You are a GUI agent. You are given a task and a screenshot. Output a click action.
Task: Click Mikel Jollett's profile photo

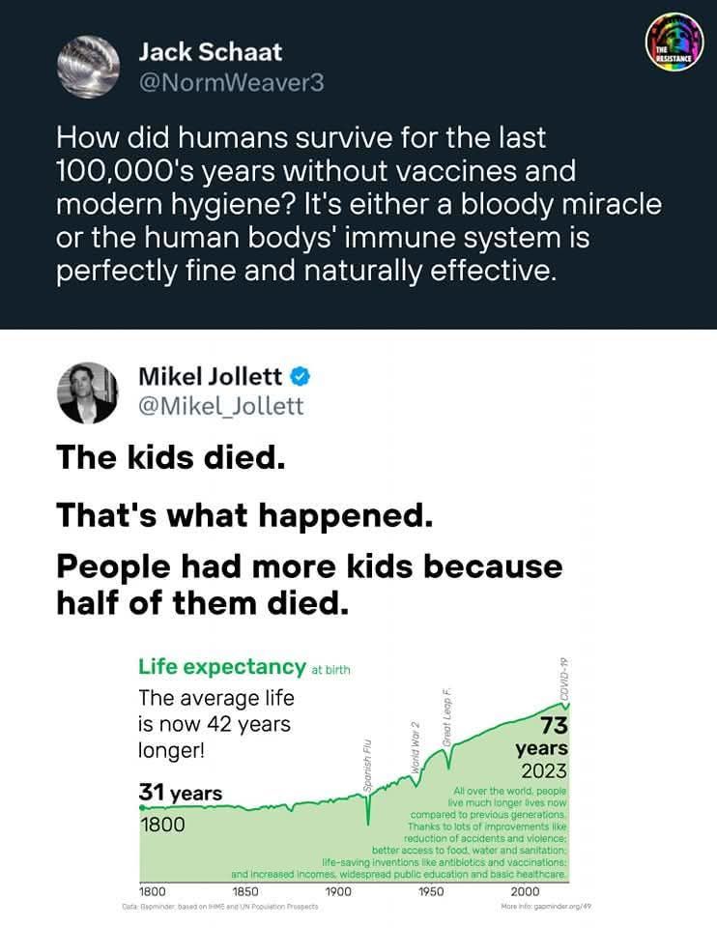tap(89, 392)
